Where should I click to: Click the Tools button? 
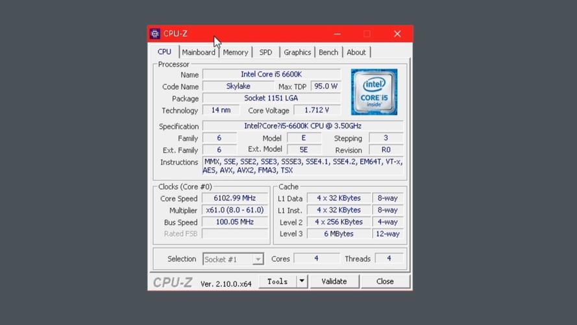point(277,281)
